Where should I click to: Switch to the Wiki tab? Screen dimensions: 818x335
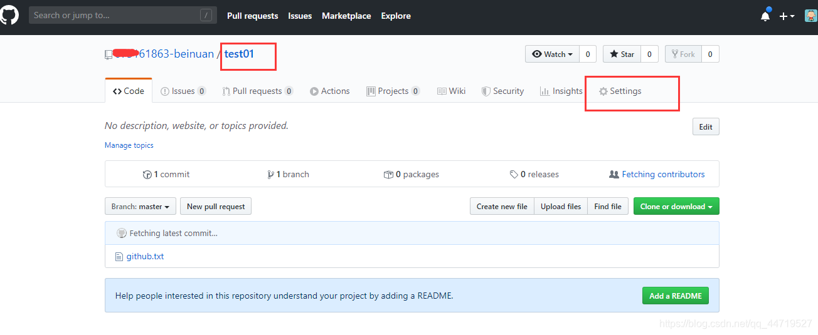(x=452, y=91)
